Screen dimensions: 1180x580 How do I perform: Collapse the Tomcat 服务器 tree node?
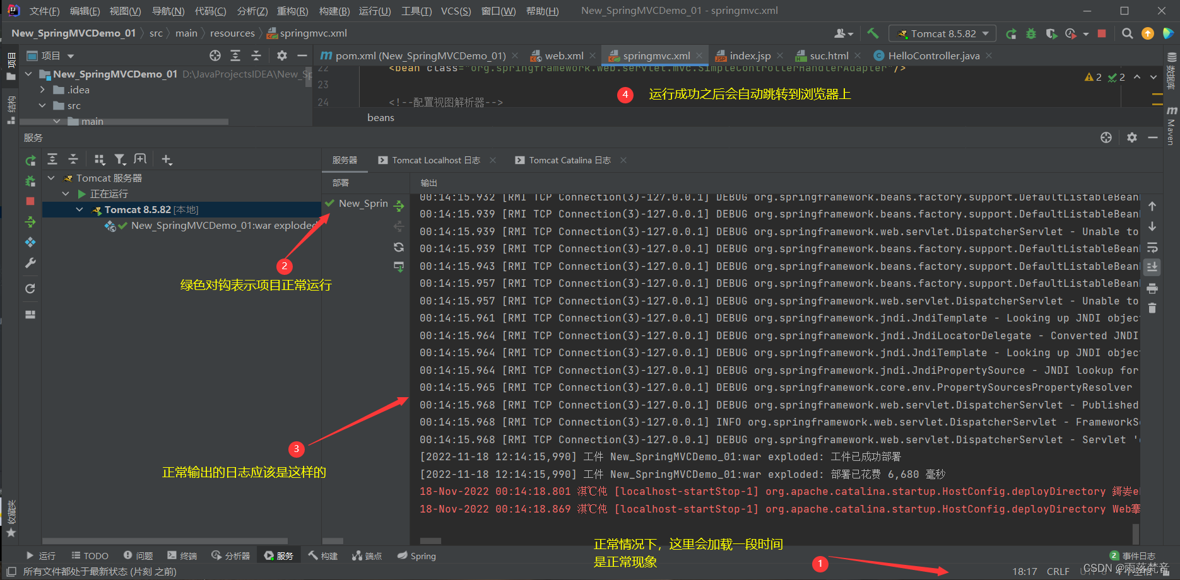coord(51,178)
